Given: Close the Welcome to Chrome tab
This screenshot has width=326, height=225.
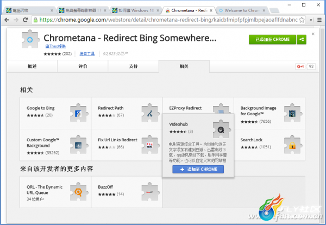Looking at the screenshot, I should (x=264, y=10).
